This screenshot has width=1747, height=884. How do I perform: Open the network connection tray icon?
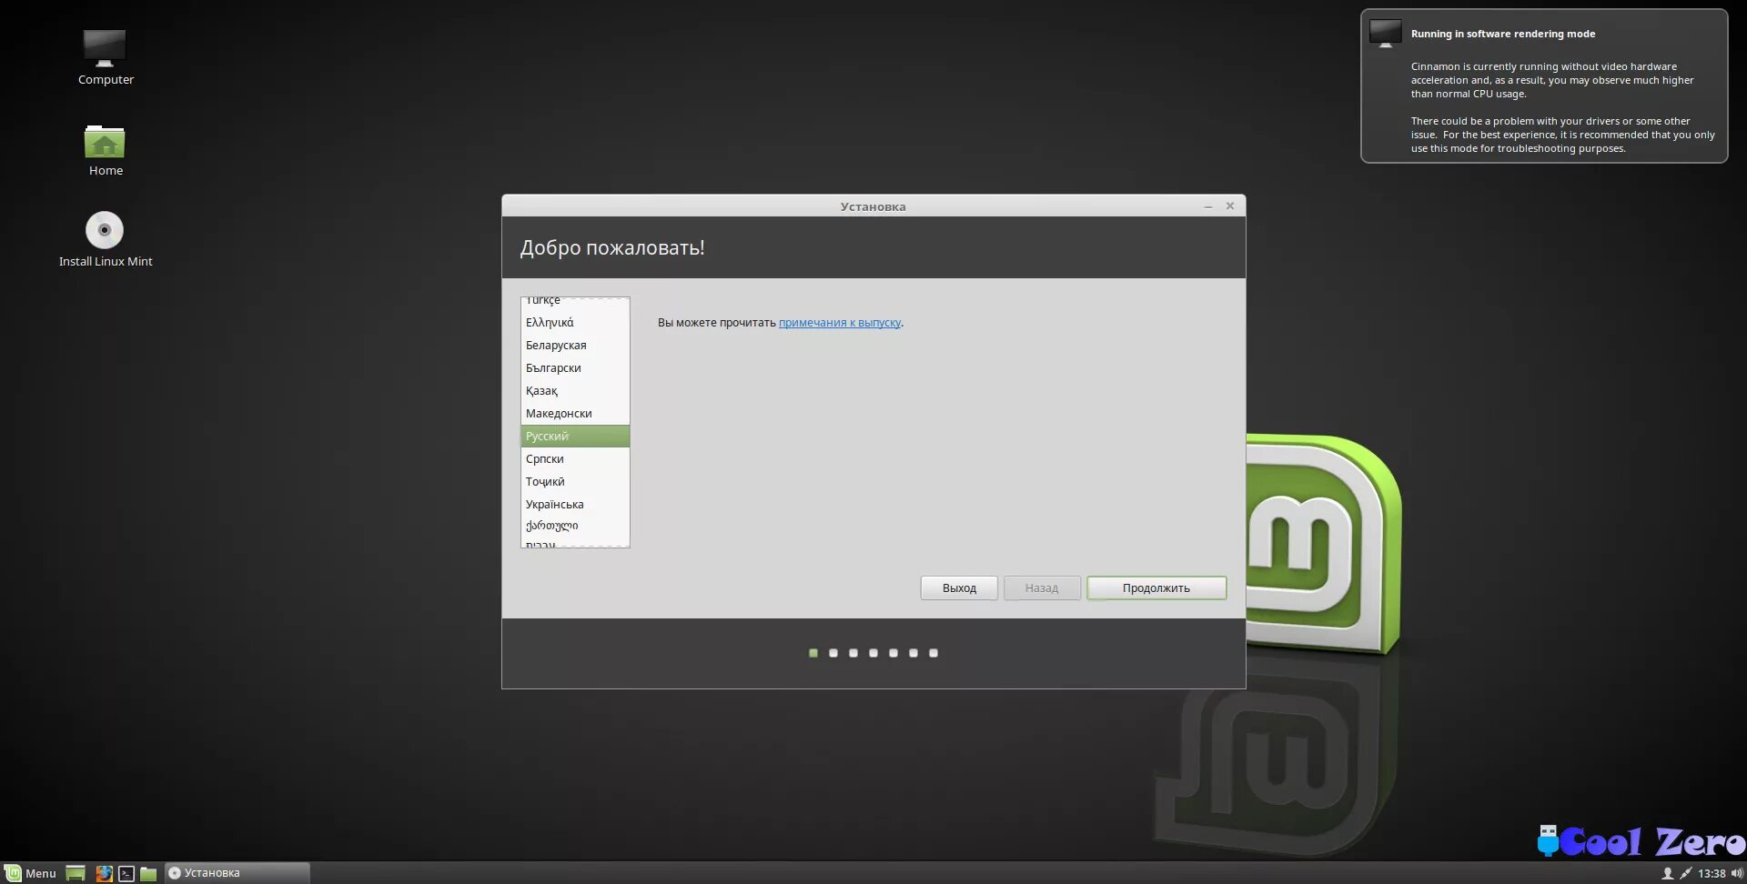1685,873
